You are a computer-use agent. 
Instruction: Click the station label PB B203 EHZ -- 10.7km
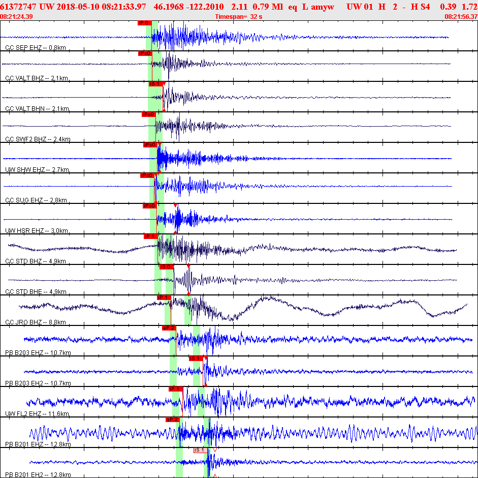[x=38, y=353]
